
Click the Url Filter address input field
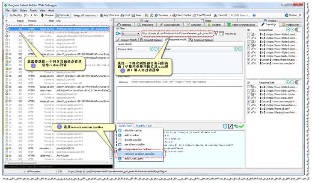pos(177,34)
